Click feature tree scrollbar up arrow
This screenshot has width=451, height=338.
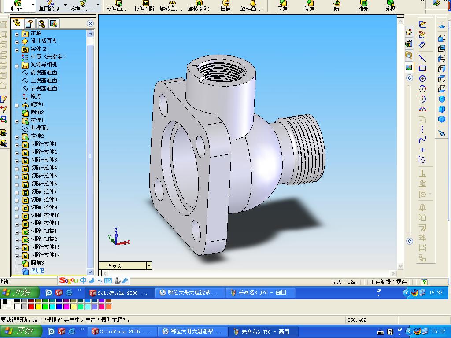90,34
